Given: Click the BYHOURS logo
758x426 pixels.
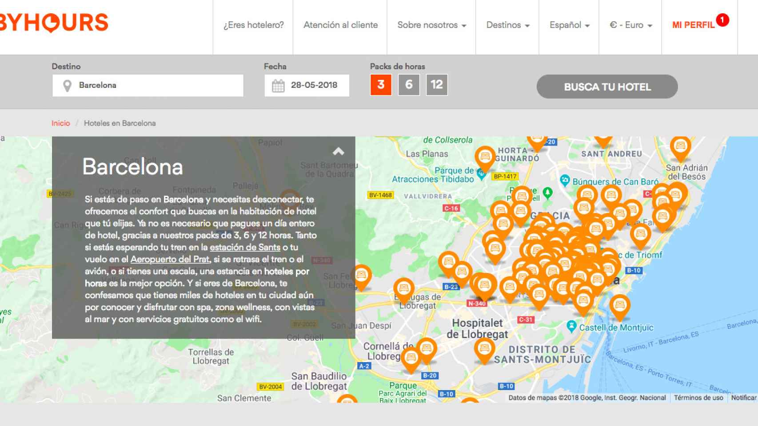Looking at the screenshot, I should [x=53, y=23].
